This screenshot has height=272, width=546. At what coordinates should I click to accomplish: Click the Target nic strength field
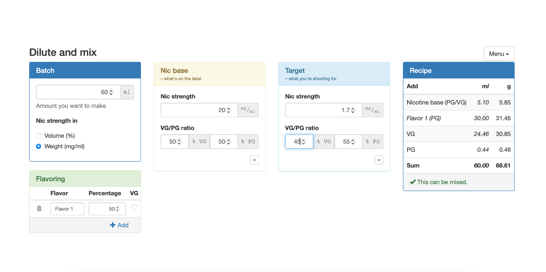point(324,110)
